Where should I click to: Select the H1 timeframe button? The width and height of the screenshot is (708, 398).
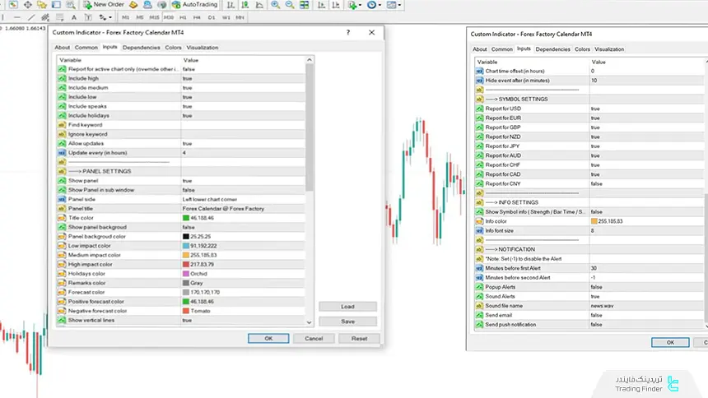[182, 16]
